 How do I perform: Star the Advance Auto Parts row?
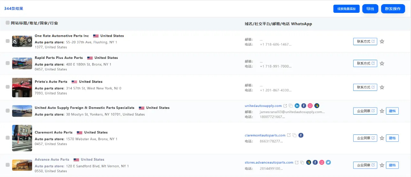pos(382,165)
